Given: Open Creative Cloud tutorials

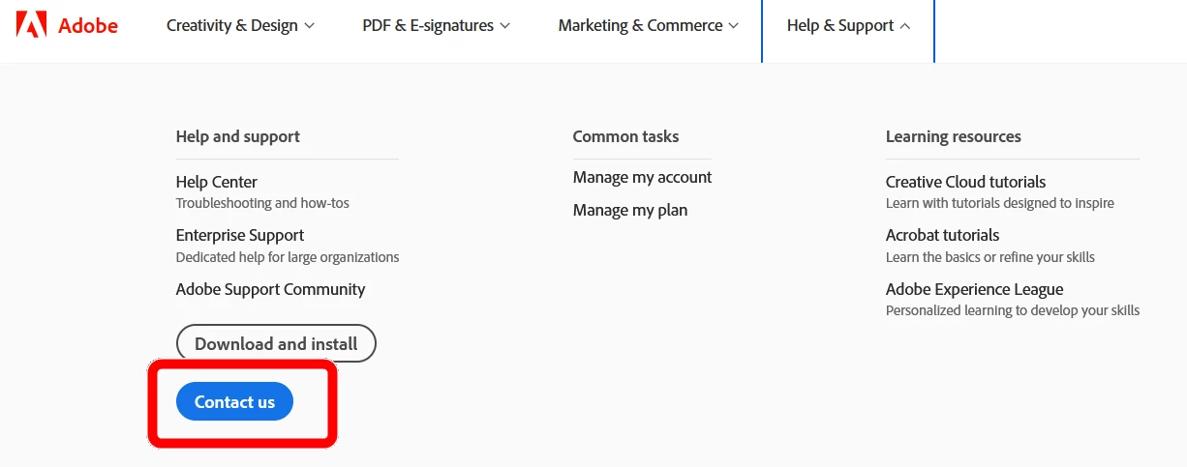Looking at the screenshot, I should point(965,182).
